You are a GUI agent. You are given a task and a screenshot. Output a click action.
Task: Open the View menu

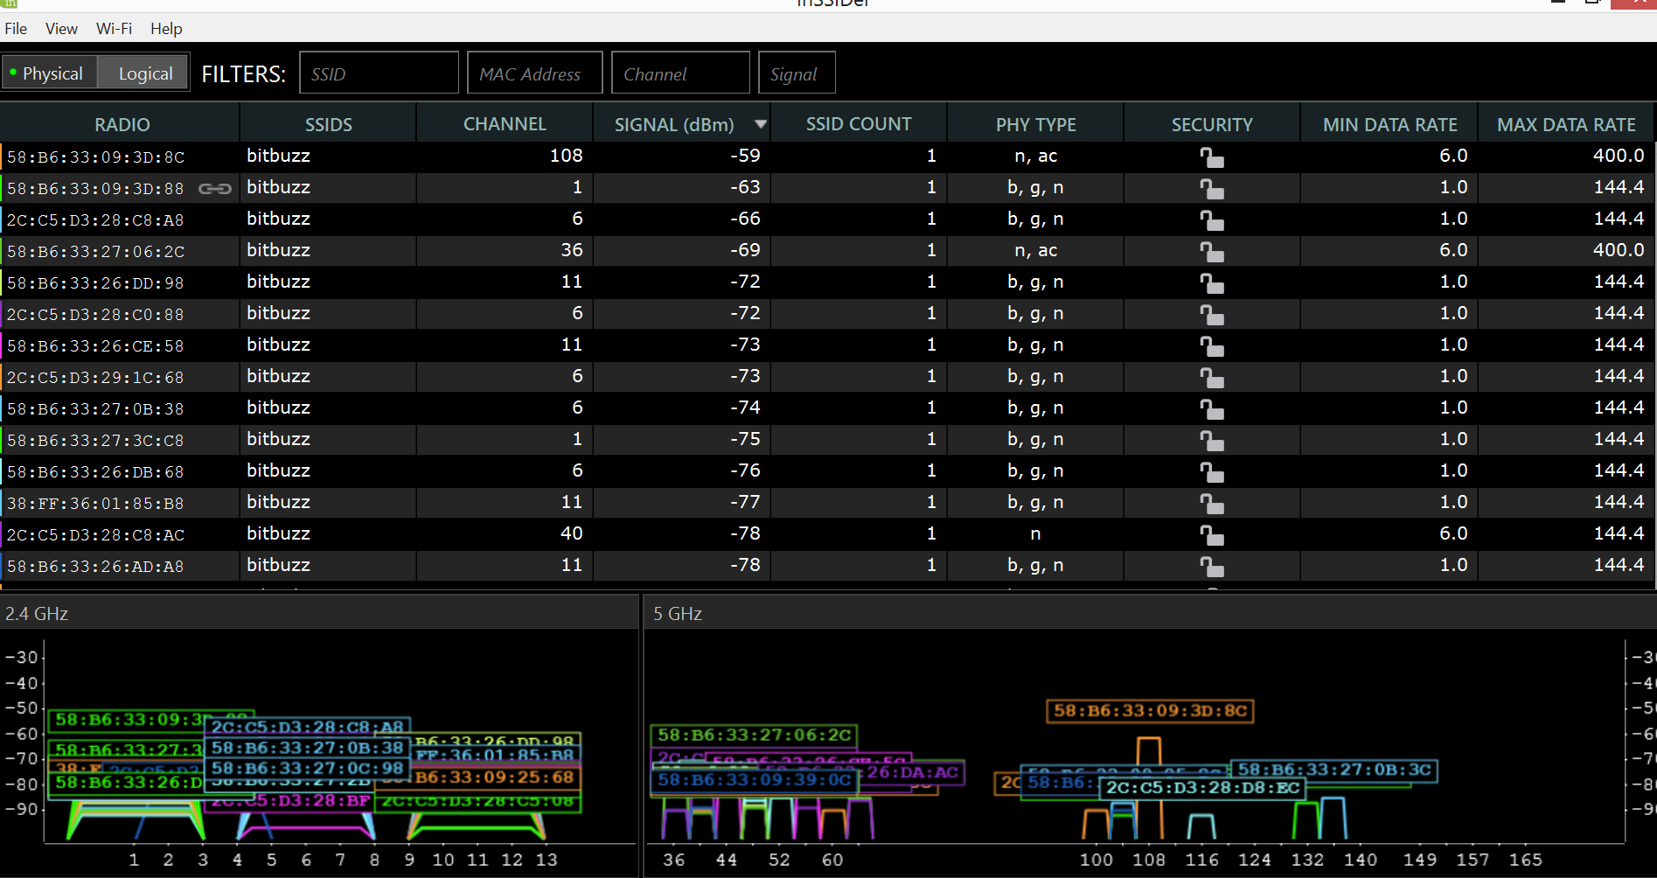(61, 29)
